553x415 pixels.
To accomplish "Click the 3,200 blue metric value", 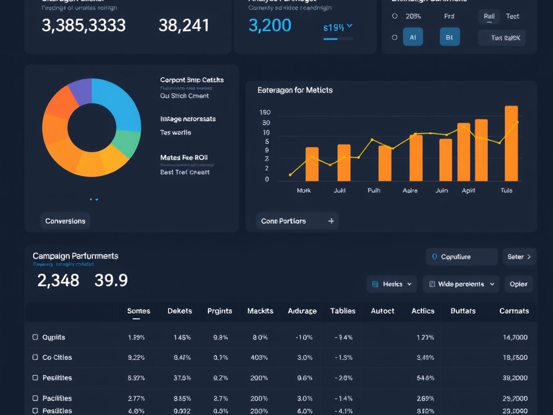I will click(x=270, y=25).
